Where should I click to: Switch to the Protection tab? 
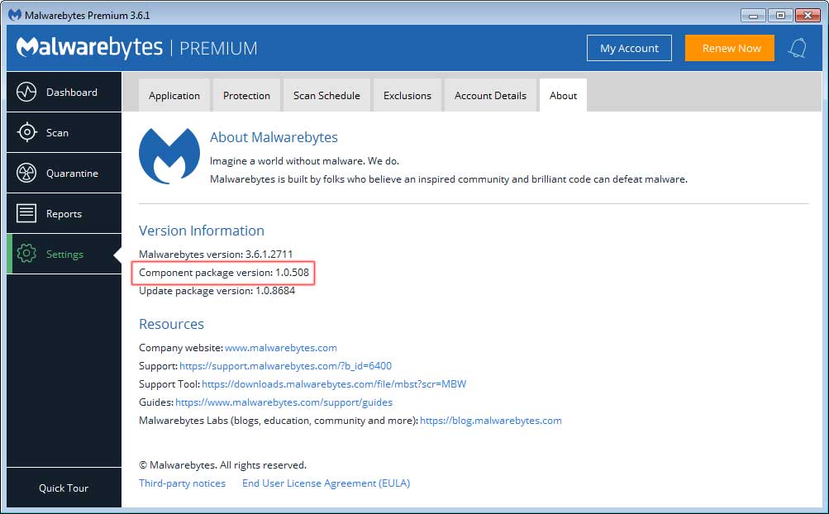[246, 95]
